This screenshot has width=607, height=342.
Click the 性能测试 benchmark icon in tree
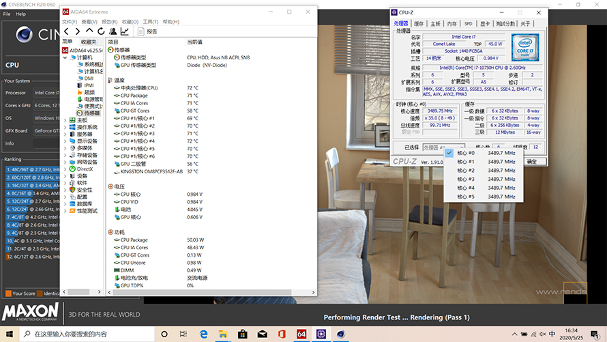(72, 211)
